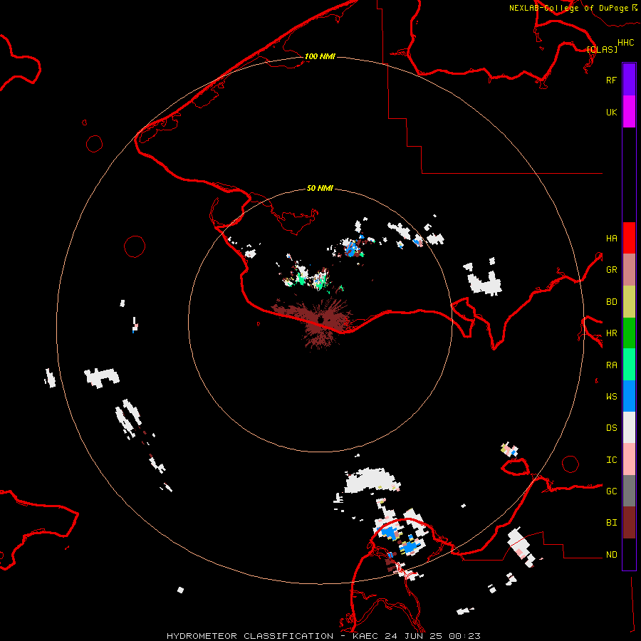Click the NEXLAB-College of DuPage credit text
The image size is (641, 641).
(x=568, y=8)
